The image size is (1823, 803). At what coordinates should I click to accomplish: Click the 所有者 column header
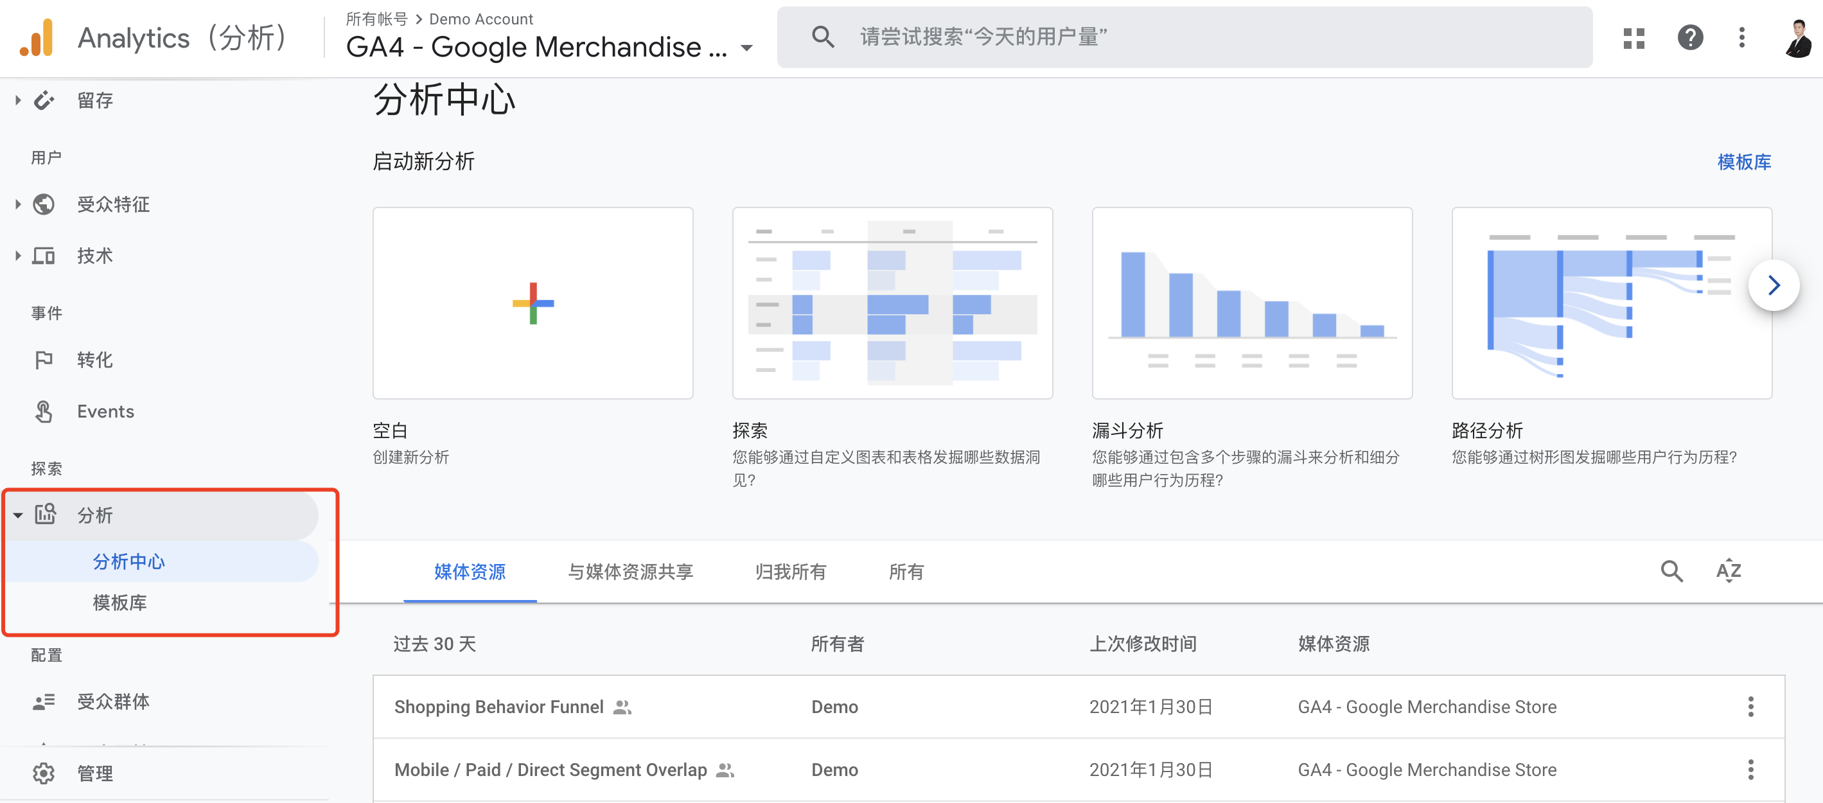tap(837, 643)
